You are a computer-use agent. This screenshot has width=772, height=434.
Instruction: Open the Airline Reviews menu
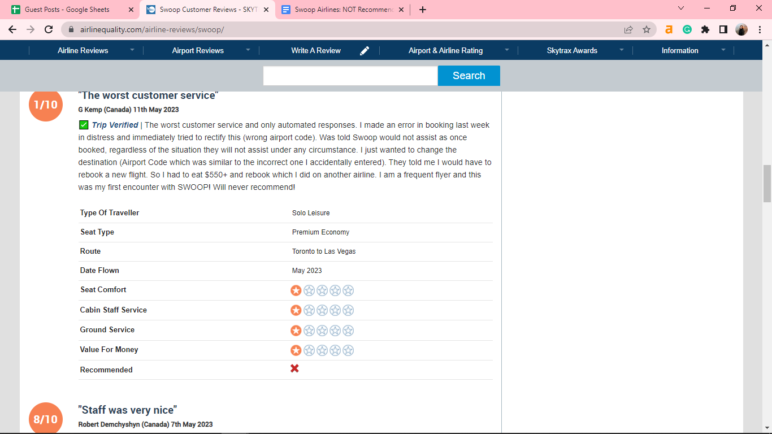coord(83,50)
